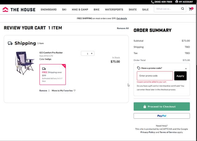Open the Ski menu

pos(64,10)
